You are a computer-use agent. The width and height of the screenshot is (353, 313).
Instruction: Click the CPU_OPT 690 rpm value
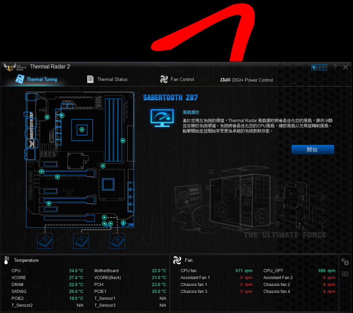tap(327, 271)
